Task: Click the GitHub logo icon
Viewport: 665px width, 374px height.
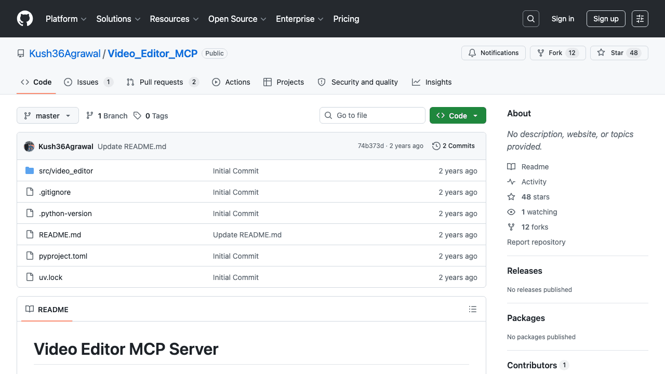Action: pos(25,19)
